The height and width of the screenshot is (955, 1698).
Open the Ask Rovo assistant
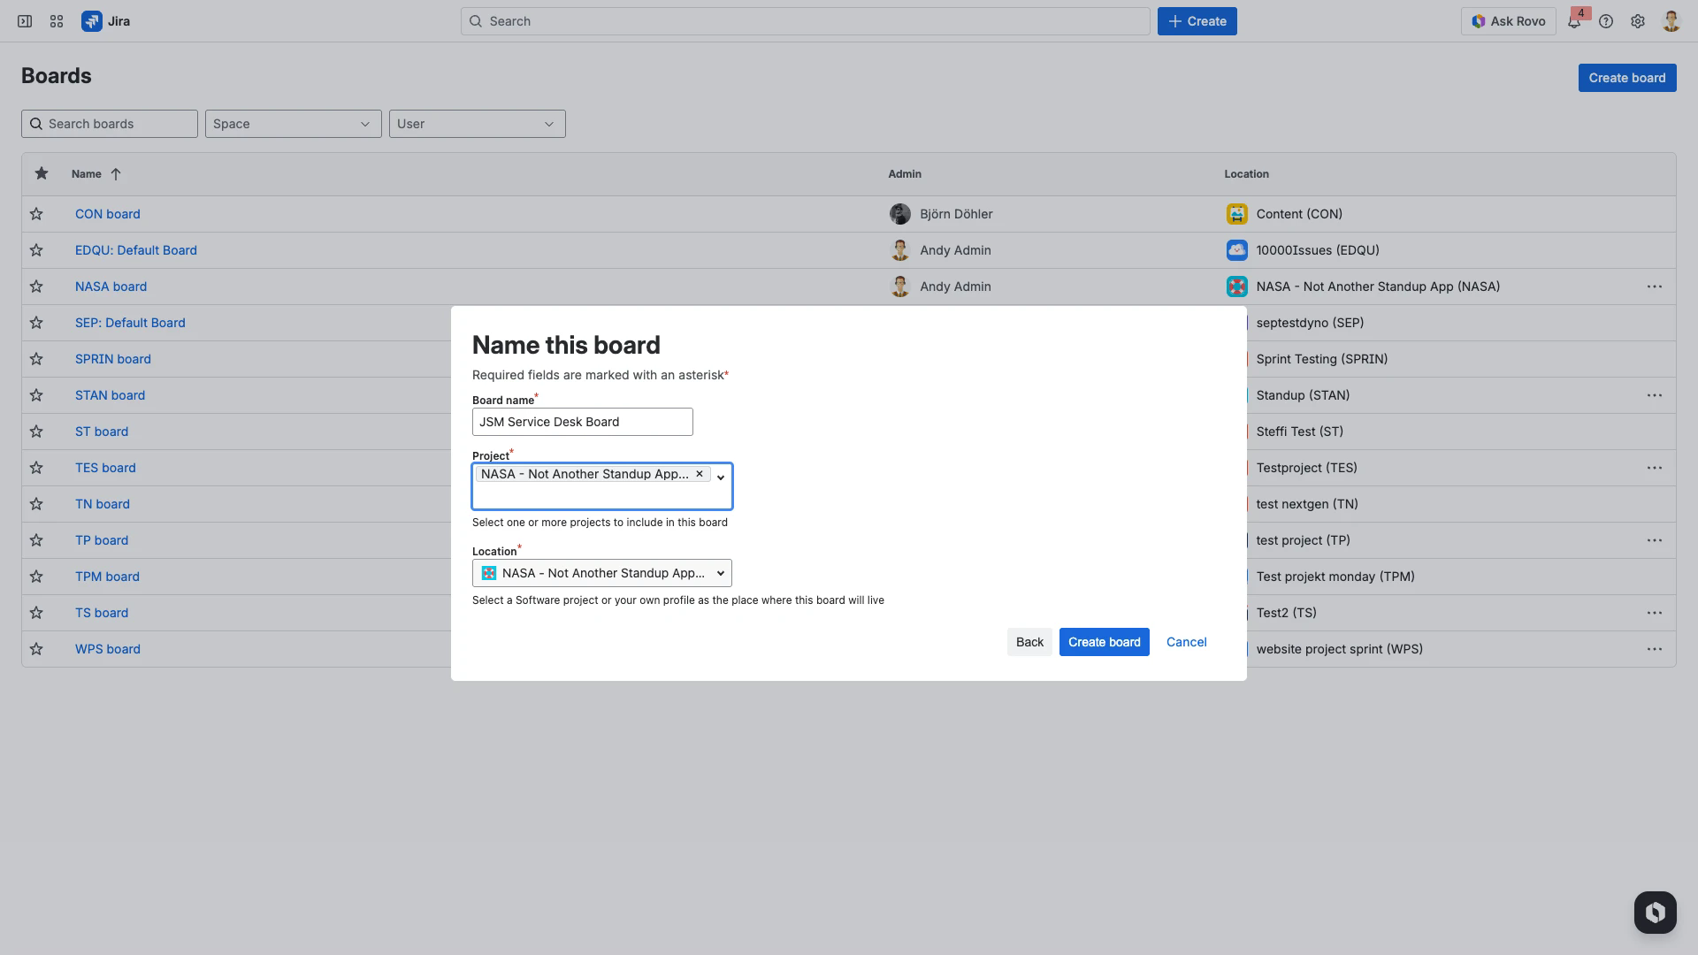point(1508,21)
